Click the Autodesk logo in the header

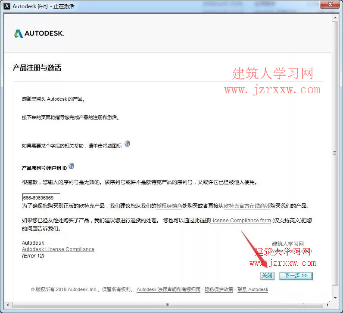39,34
